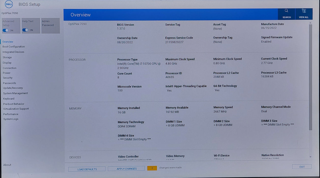Open System Management section

click(16, 93)
